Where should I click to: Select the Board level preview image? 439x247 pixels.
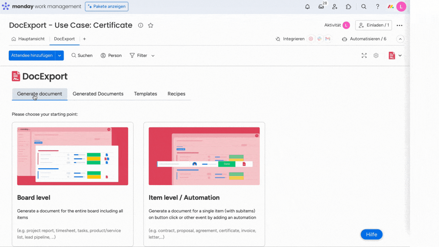pyautogui.click(x=73, y=156)
